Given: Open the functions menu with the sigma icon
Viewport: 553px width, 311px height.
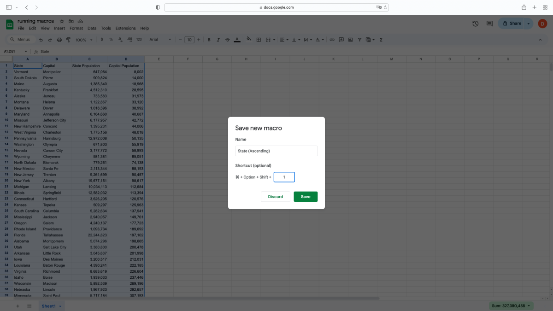Looking at the screenshot, I should coord(381,40).
